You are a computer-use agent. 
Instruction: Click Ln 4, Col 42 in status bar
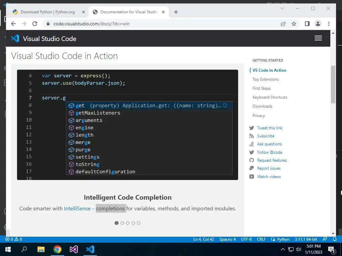click(203, 239)
